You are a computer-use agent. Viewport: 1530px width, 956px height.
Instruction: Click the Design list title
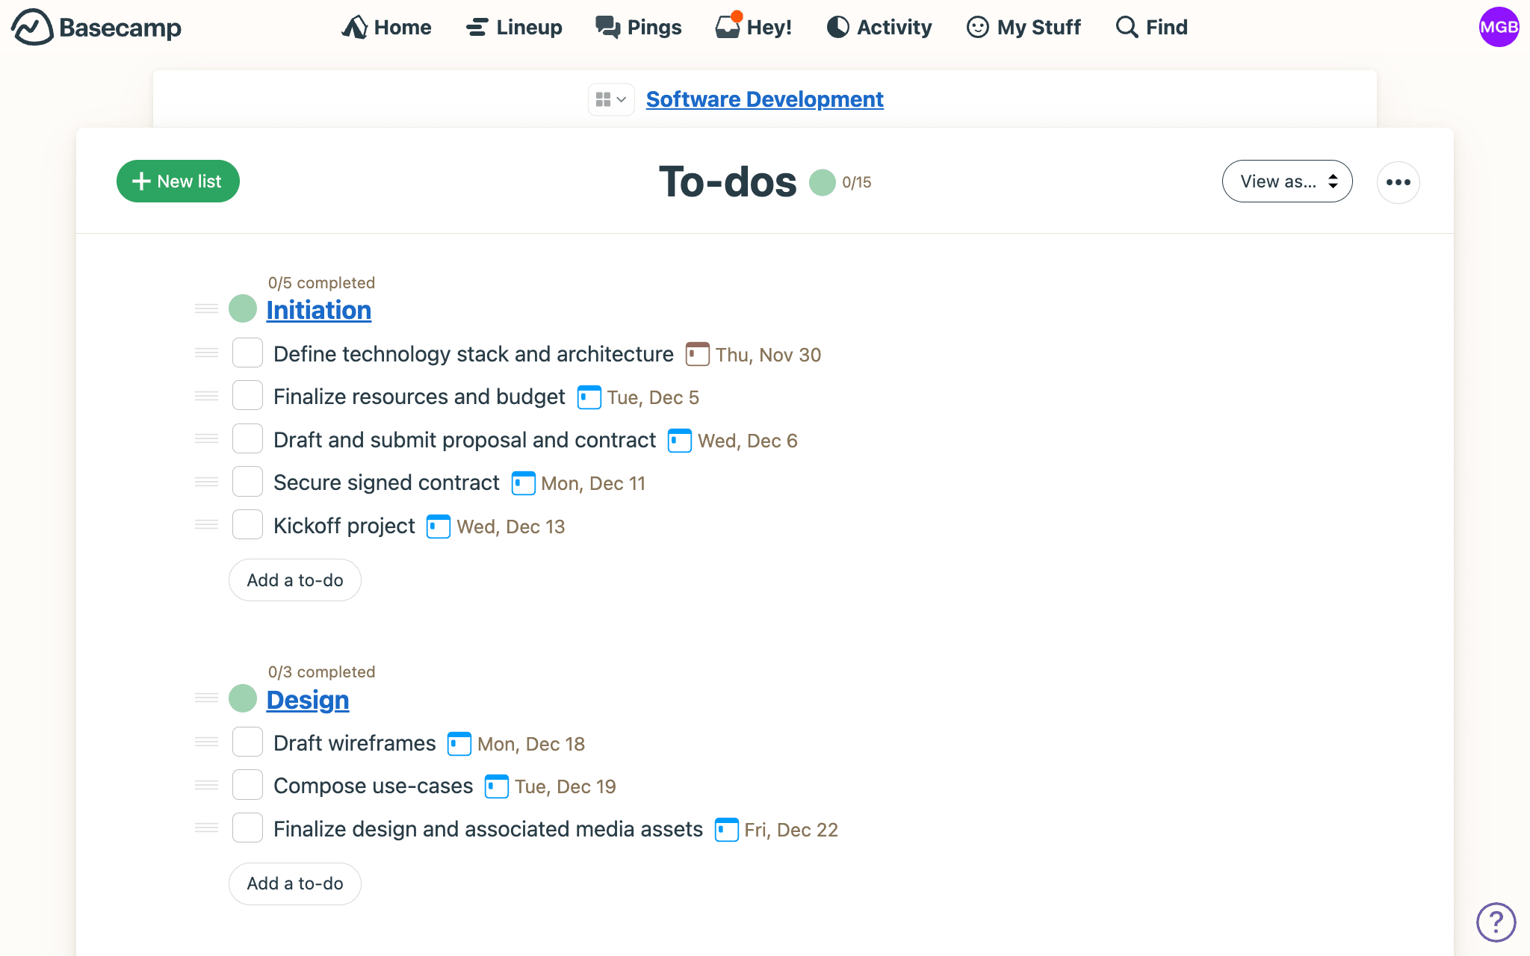tap(306, 699)
